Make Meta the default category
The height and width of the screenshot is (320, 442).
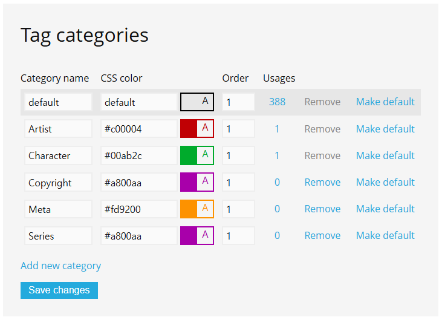click(x=385, y=209)
